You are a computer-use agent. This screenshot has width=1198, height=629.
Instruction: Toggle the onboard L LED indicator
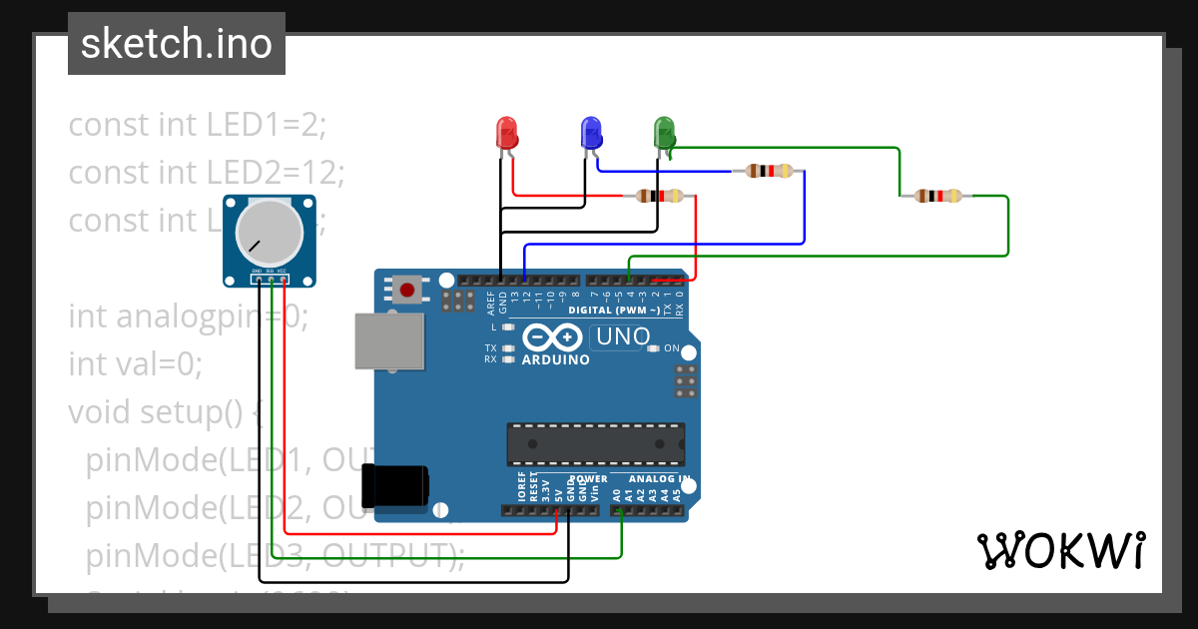(508, 327)
